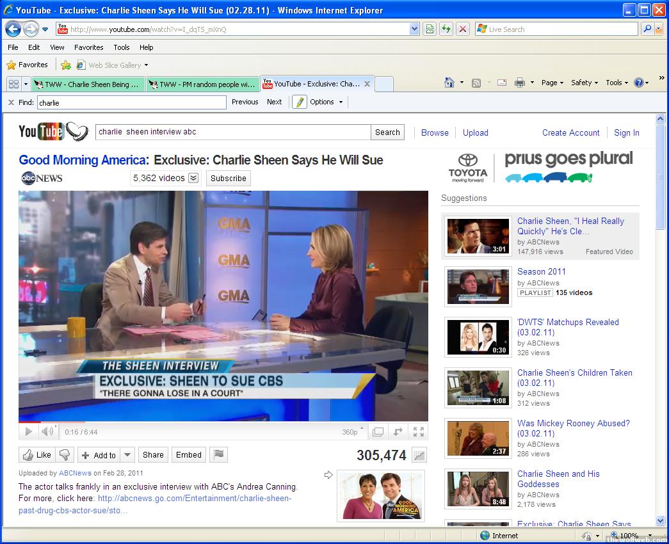Close the YouTube - Exclusive tab
The height and width of the screenshot is (544, 669).
(x=367, y=84)
